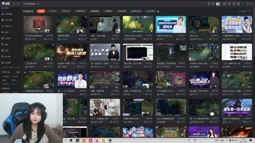
Task: Open the stream by impOUO
Action: pos(72,24)
